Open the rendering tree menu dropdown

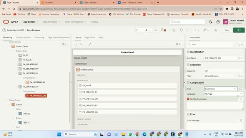point(64,44)
